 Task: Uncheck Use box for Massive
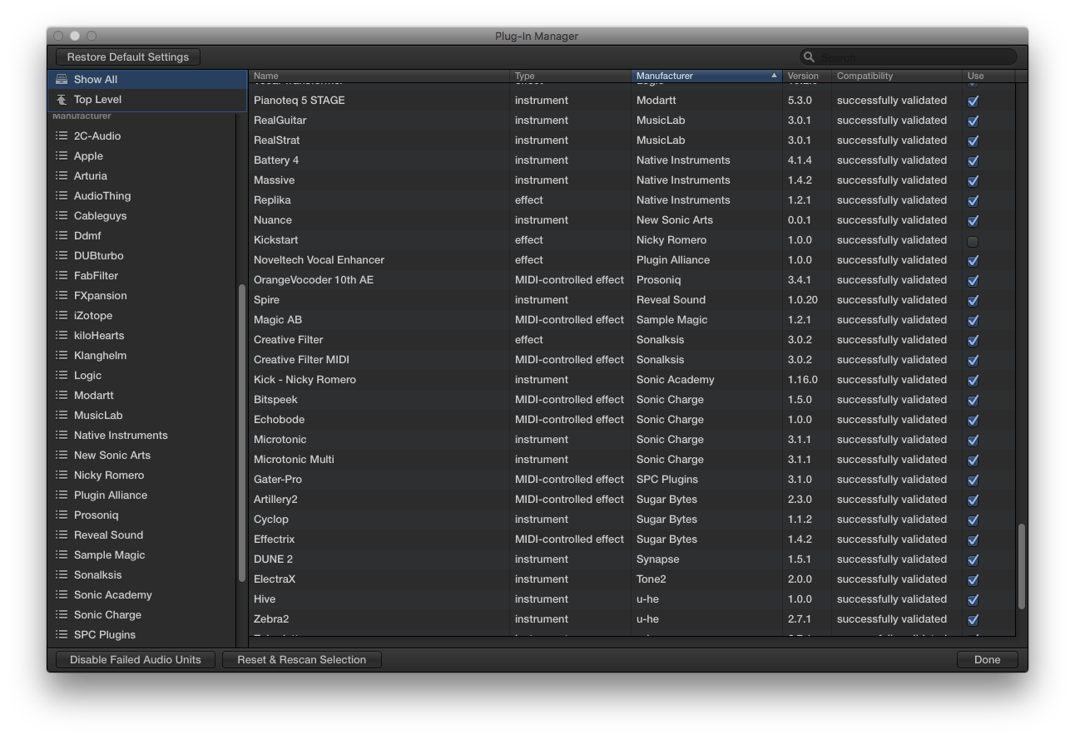click(973, 180)
